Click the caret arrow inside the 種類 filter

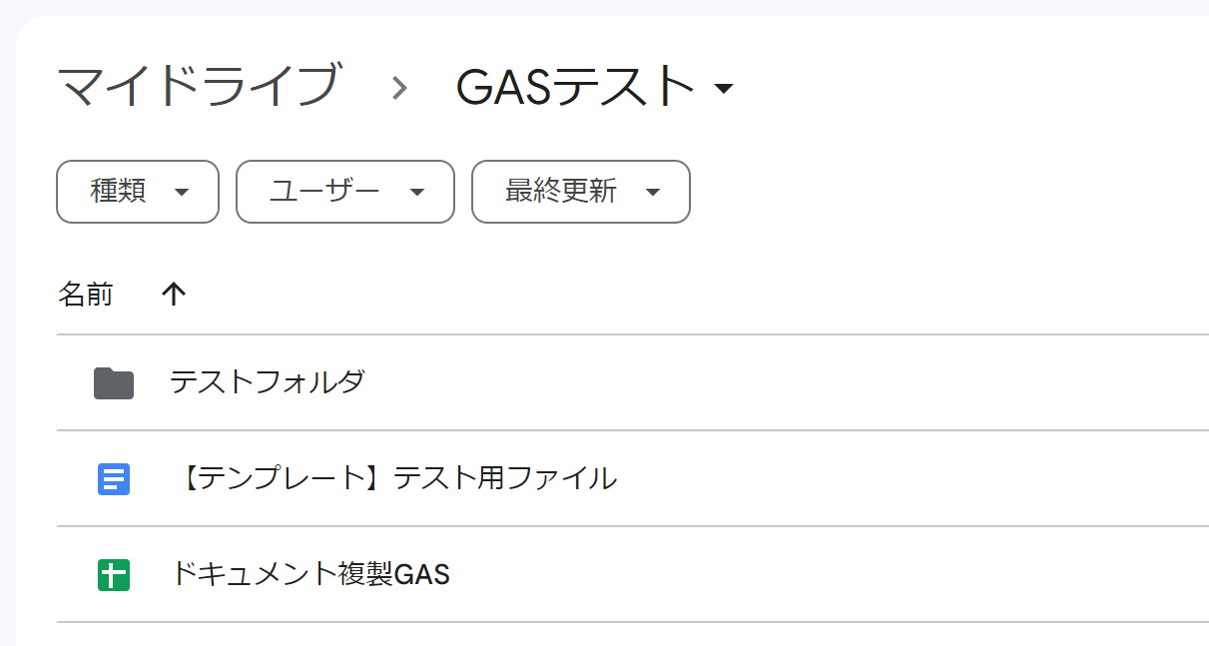click(x=182, y=192)
